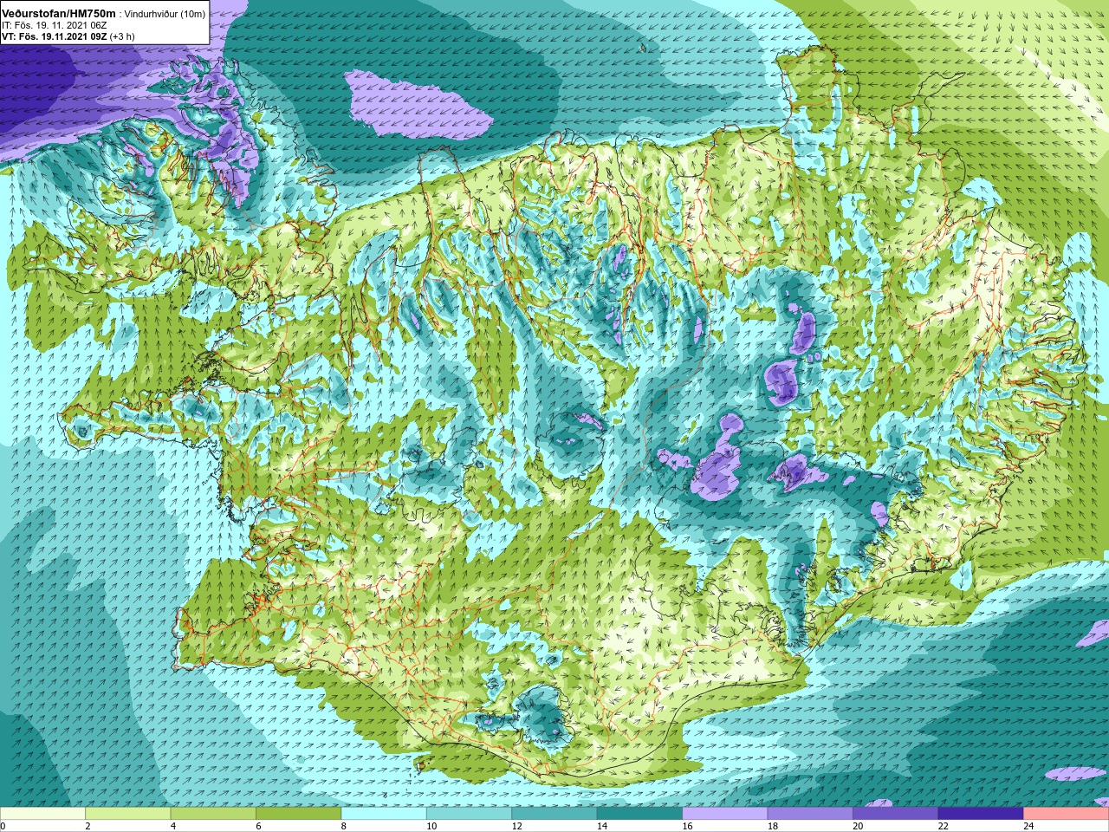Click the "2" legend scale number
This screenshot has width=1109, height=832.
point(88,826)
